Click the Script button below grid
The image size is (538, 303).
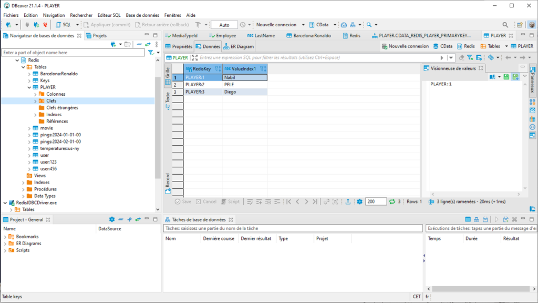point(231,201)
